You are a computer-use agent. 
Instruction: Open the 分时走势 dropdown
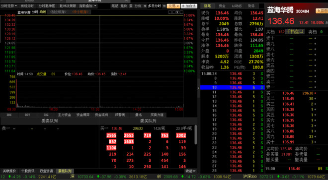pyautogui.click(x=9, y=6)
